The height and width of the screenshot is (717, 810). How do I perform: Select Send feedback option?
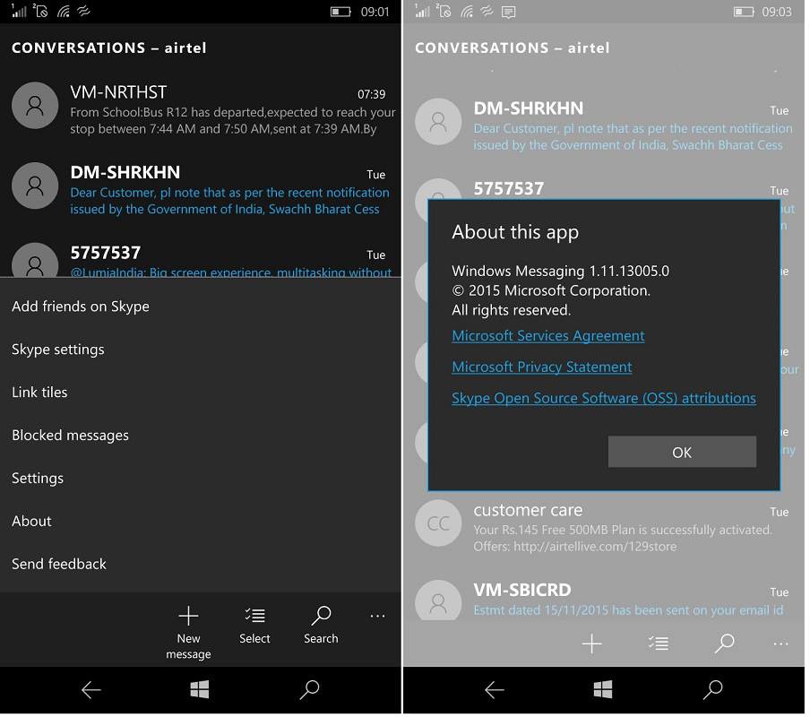tap(59, 566)
